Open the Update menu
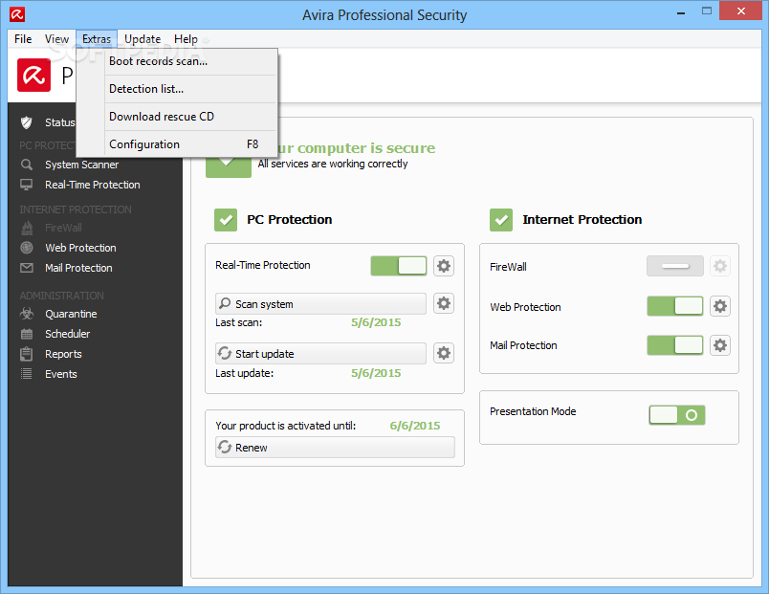This screenshot has width=769, height=594. coord(143,39)
